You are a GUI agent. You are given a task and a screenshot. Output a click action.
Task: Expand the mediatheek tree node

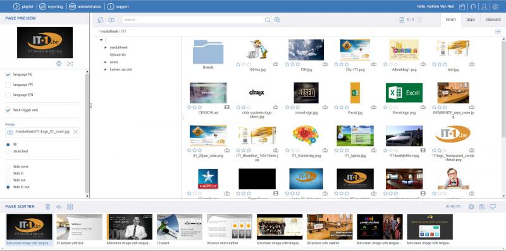point(105,47)
